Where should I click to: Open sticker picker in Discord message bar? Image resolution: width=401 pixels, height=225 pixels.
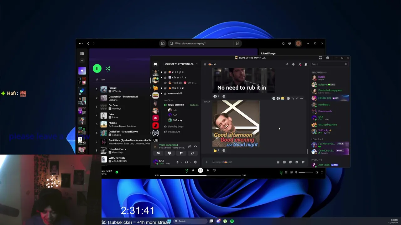coord(290,162)
